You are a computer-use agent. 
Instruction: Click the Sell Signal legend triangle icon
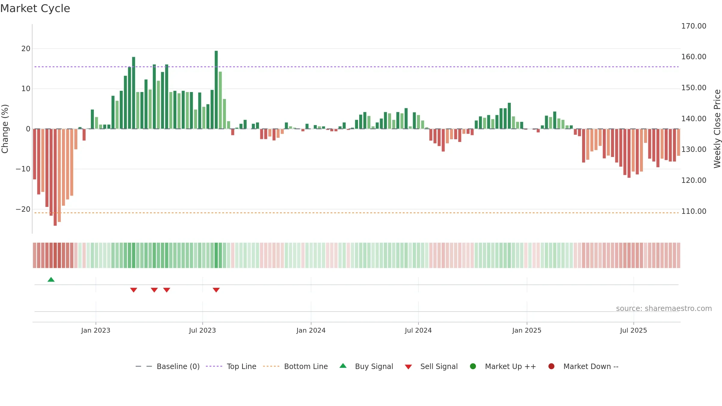pyautogui.click(x=408, y=367)
